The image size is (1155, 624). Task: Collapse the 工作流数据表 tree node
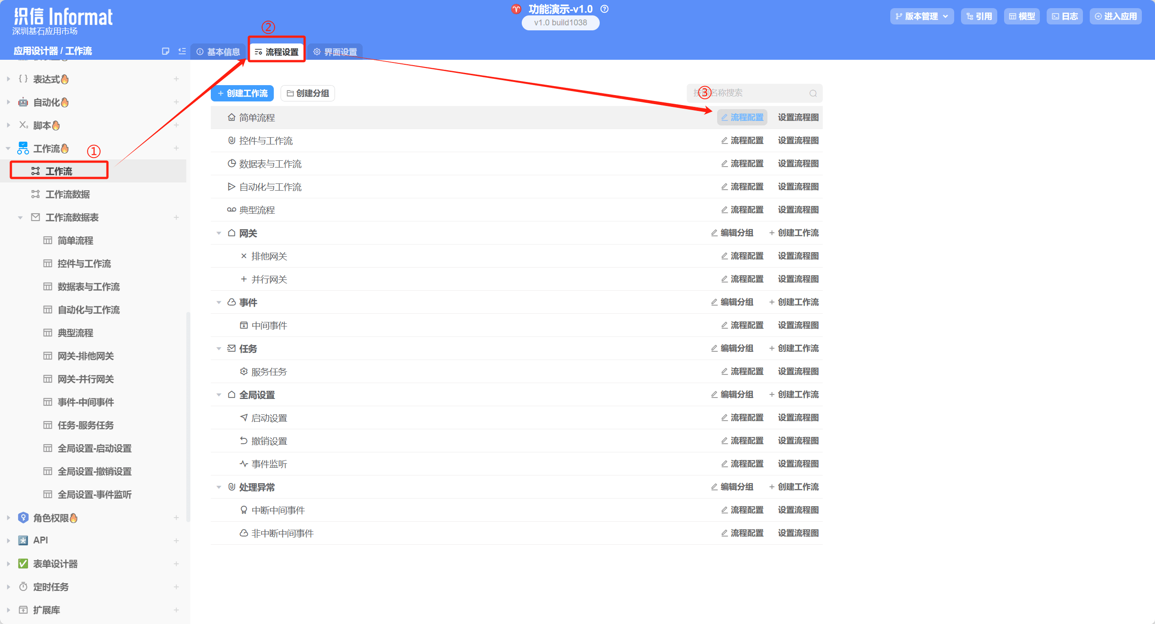(20, 218)
